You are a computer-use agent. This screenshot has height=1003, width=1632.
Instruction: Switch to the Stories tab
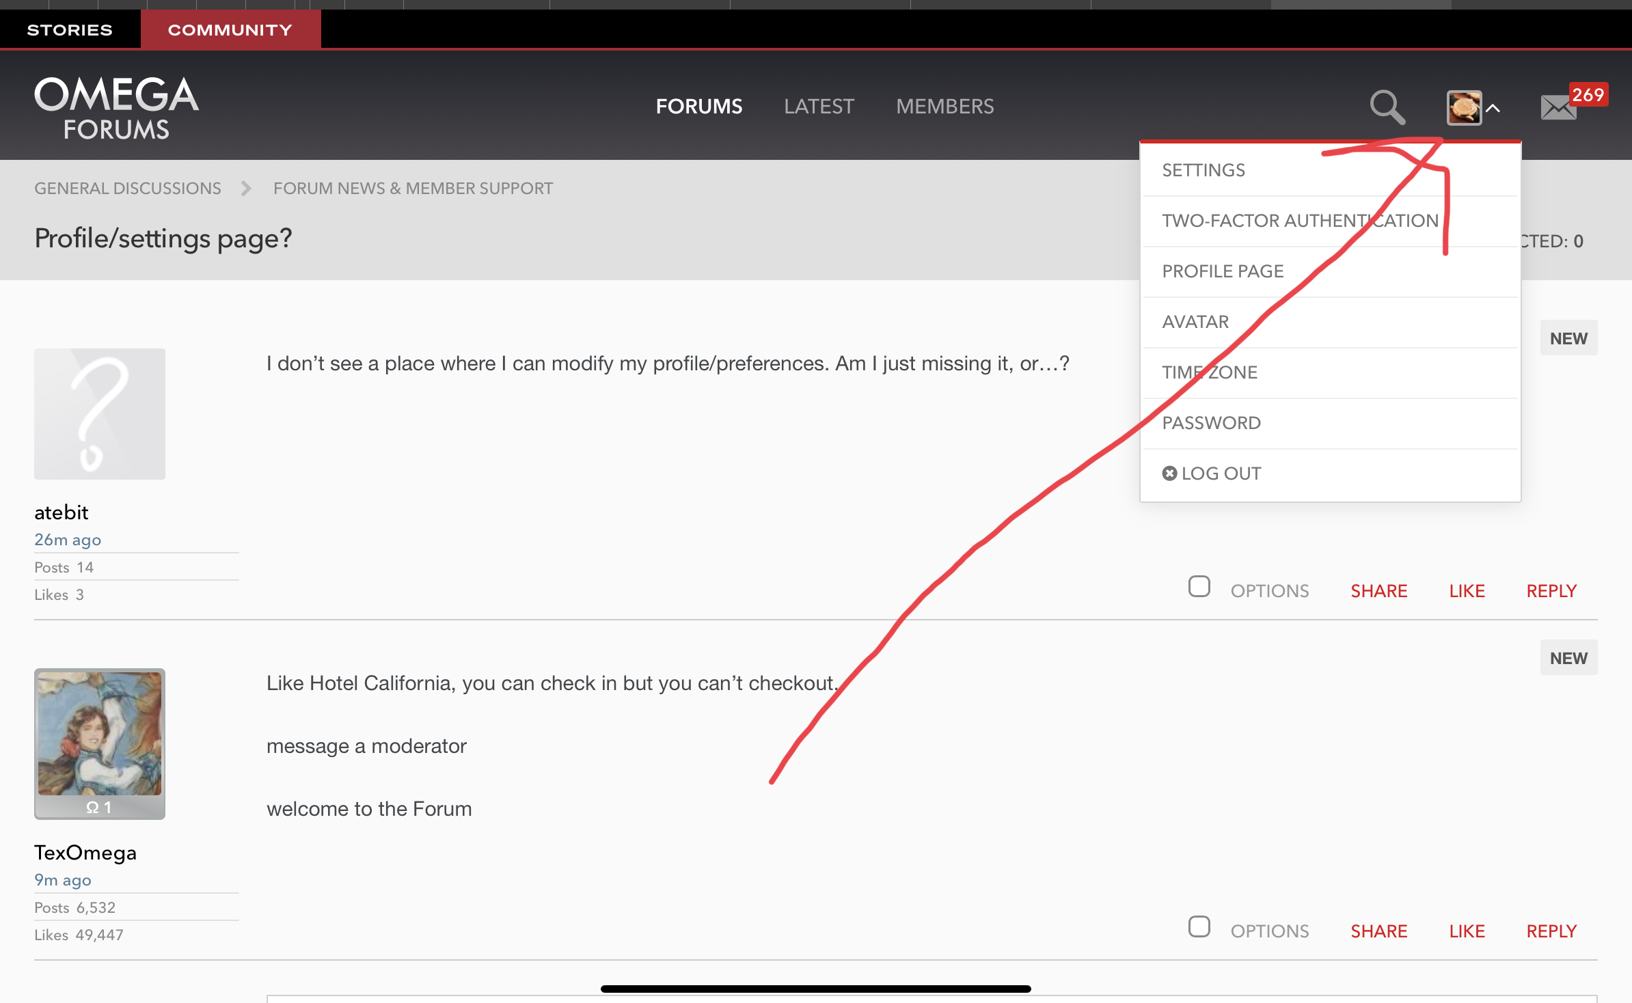70,30
